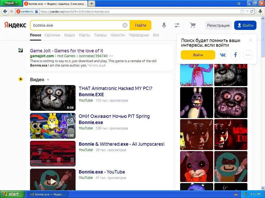Start voice search with microphone
Viewport: 265px width, 198px height.
(164, 25)
